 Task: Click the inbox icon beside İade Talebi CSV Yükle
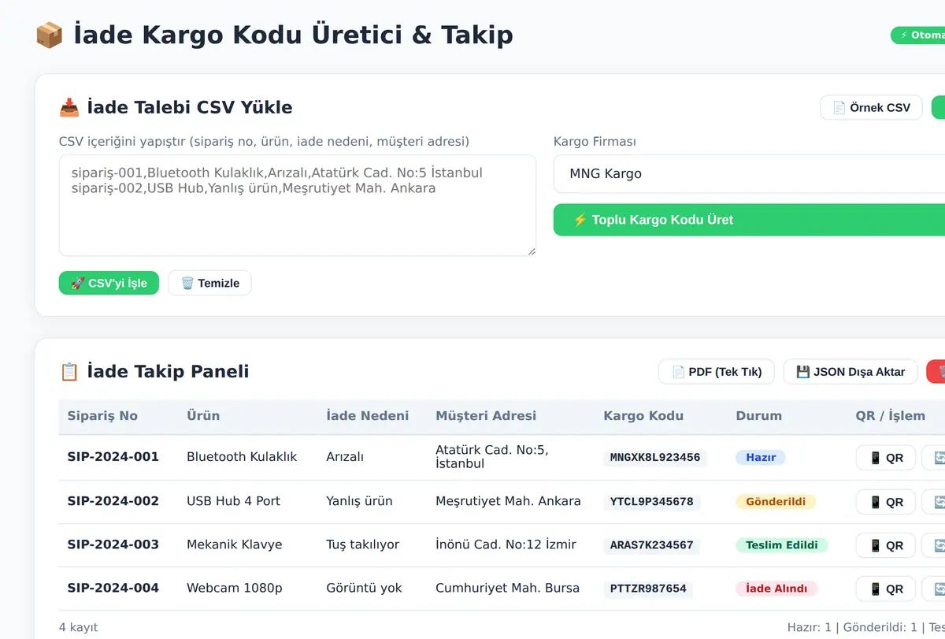tap(69, 108)
